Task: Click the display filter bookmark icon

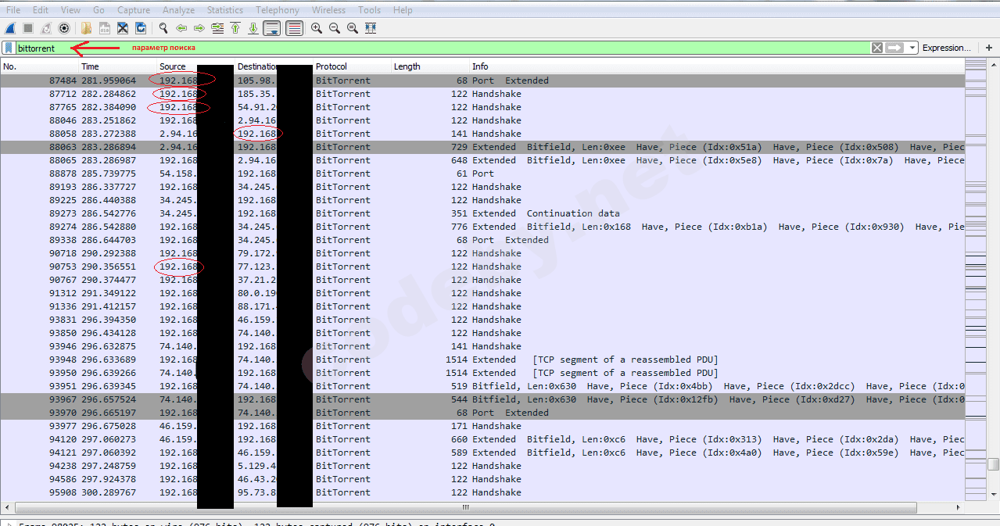Action: coord(9,48)
